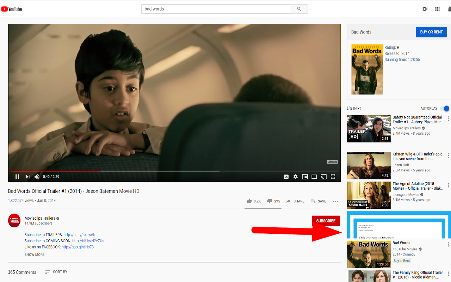This screenshot has width=451, height=282.
Task: Seek on the video progress bar
Action: [174, 171]
